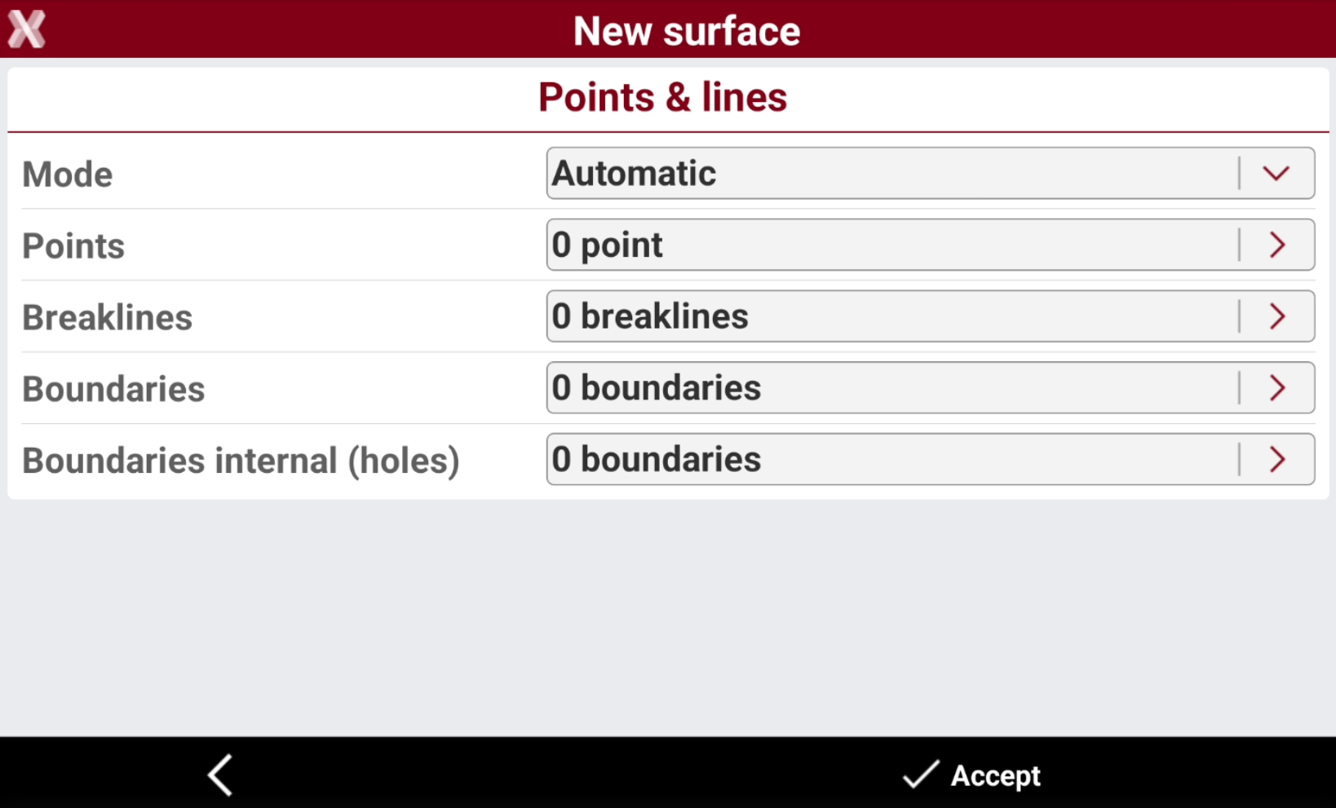Open the Automatic mode combo box
Image resolution: width=1336 pixels, height=808 pixels.
[931, 173]
